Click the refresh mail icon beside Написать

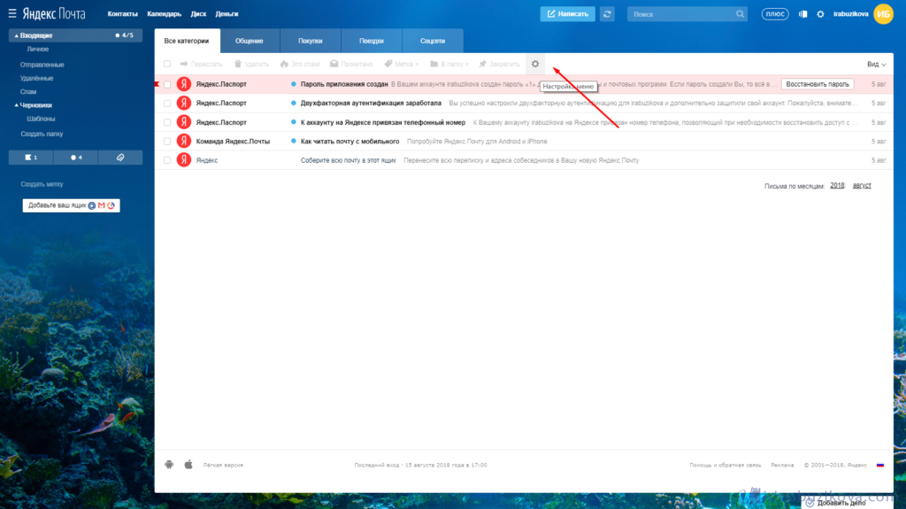tap(607, 14)
